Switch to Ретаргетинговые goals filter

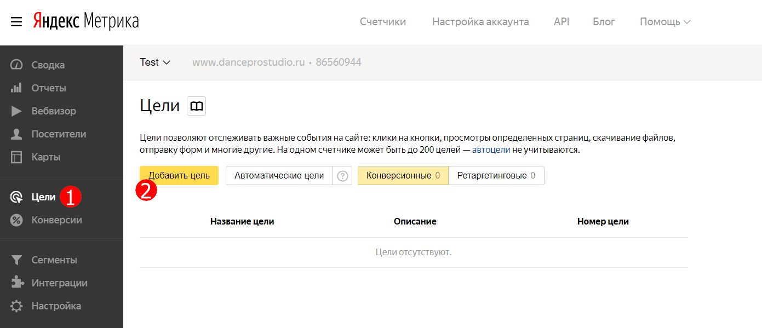point(496,176)
